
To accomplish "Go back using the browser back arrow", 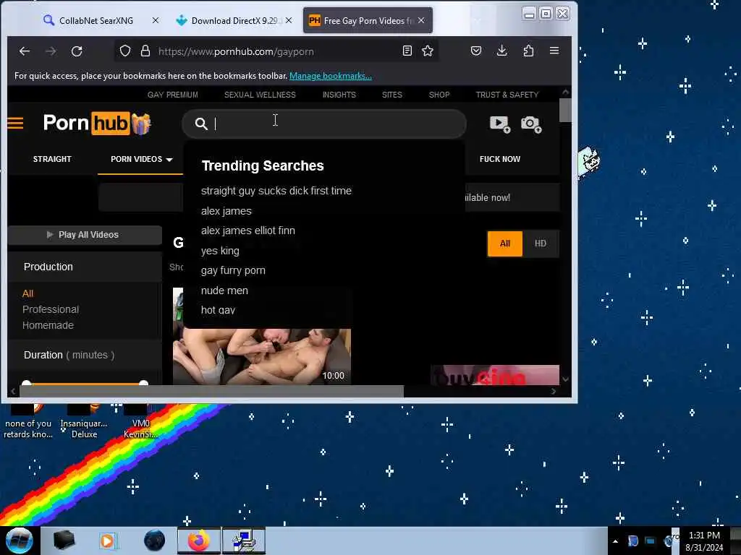I will coord(25,51).
